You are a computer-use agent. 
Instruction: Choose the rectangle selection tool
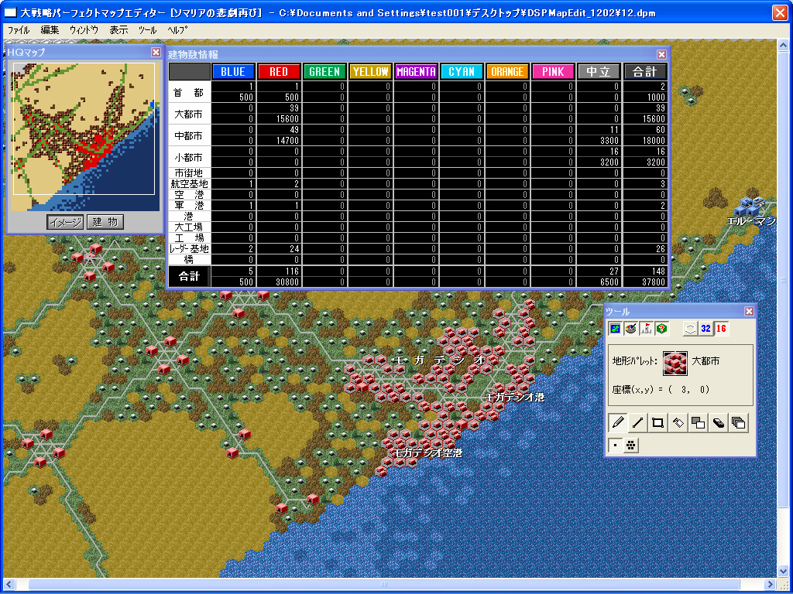click(x=657, y=422)
